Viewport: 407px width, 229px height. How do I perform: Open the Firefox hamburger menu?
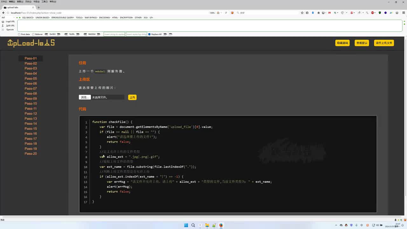pos(403,13)
